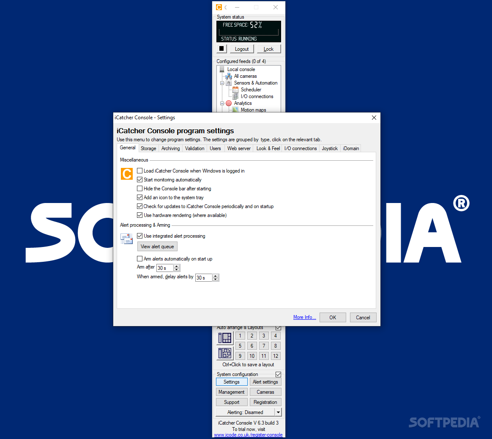Open the I/O connections settings tab
Viewport: 492px width, 439px height.
tap(301, 148)
